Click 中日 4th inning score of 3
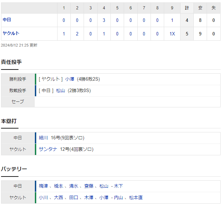The width and height of the screenshot is (222, 205). coord(104,20)
